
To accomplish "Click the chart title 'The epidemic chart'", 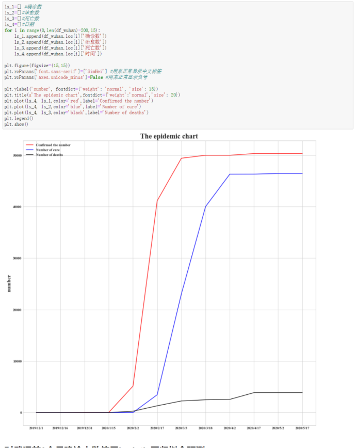I will pyautogui.click(x=169, y=136).
